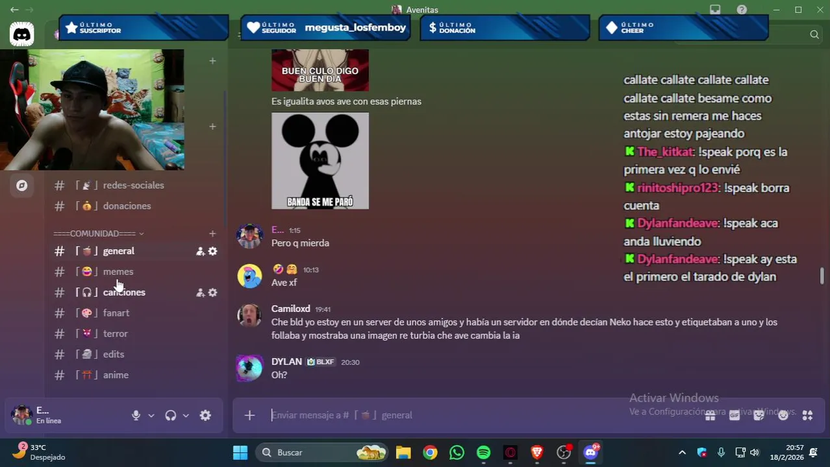This screenshot has width=830, height=467.
Task: Open the apps launcher icon
Action: (807, 415)
